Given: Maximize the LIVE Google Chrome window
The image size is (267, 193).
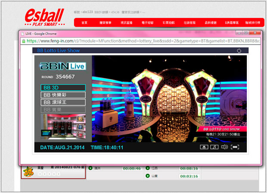Looking at the screenshot, I should coord(246,33).
